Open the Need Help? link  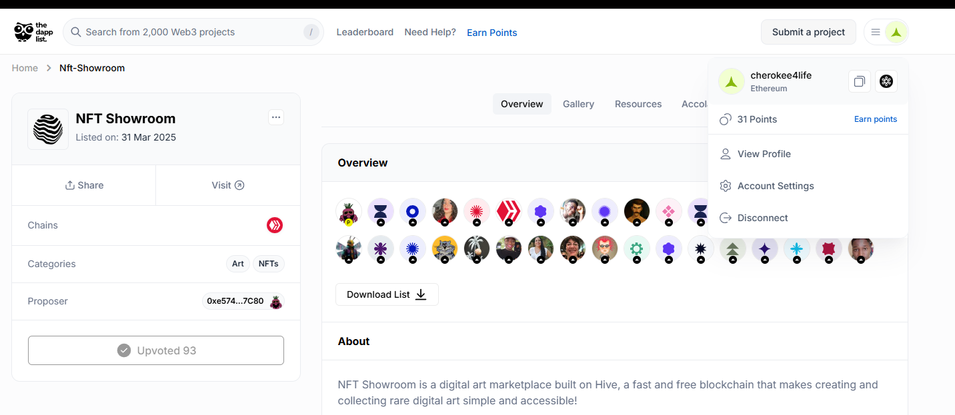(x=430, y=32)
